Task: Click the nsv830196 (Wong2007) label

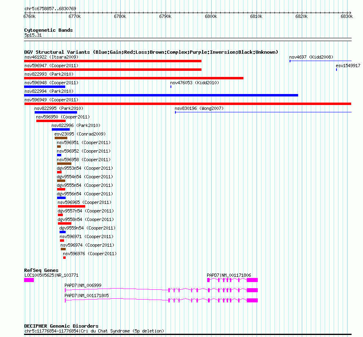Action: click(x=199, y=108)
